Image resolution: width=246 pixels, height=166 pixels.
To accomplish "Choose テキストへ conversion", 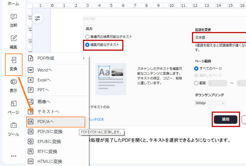I will [x=57, y=112].
